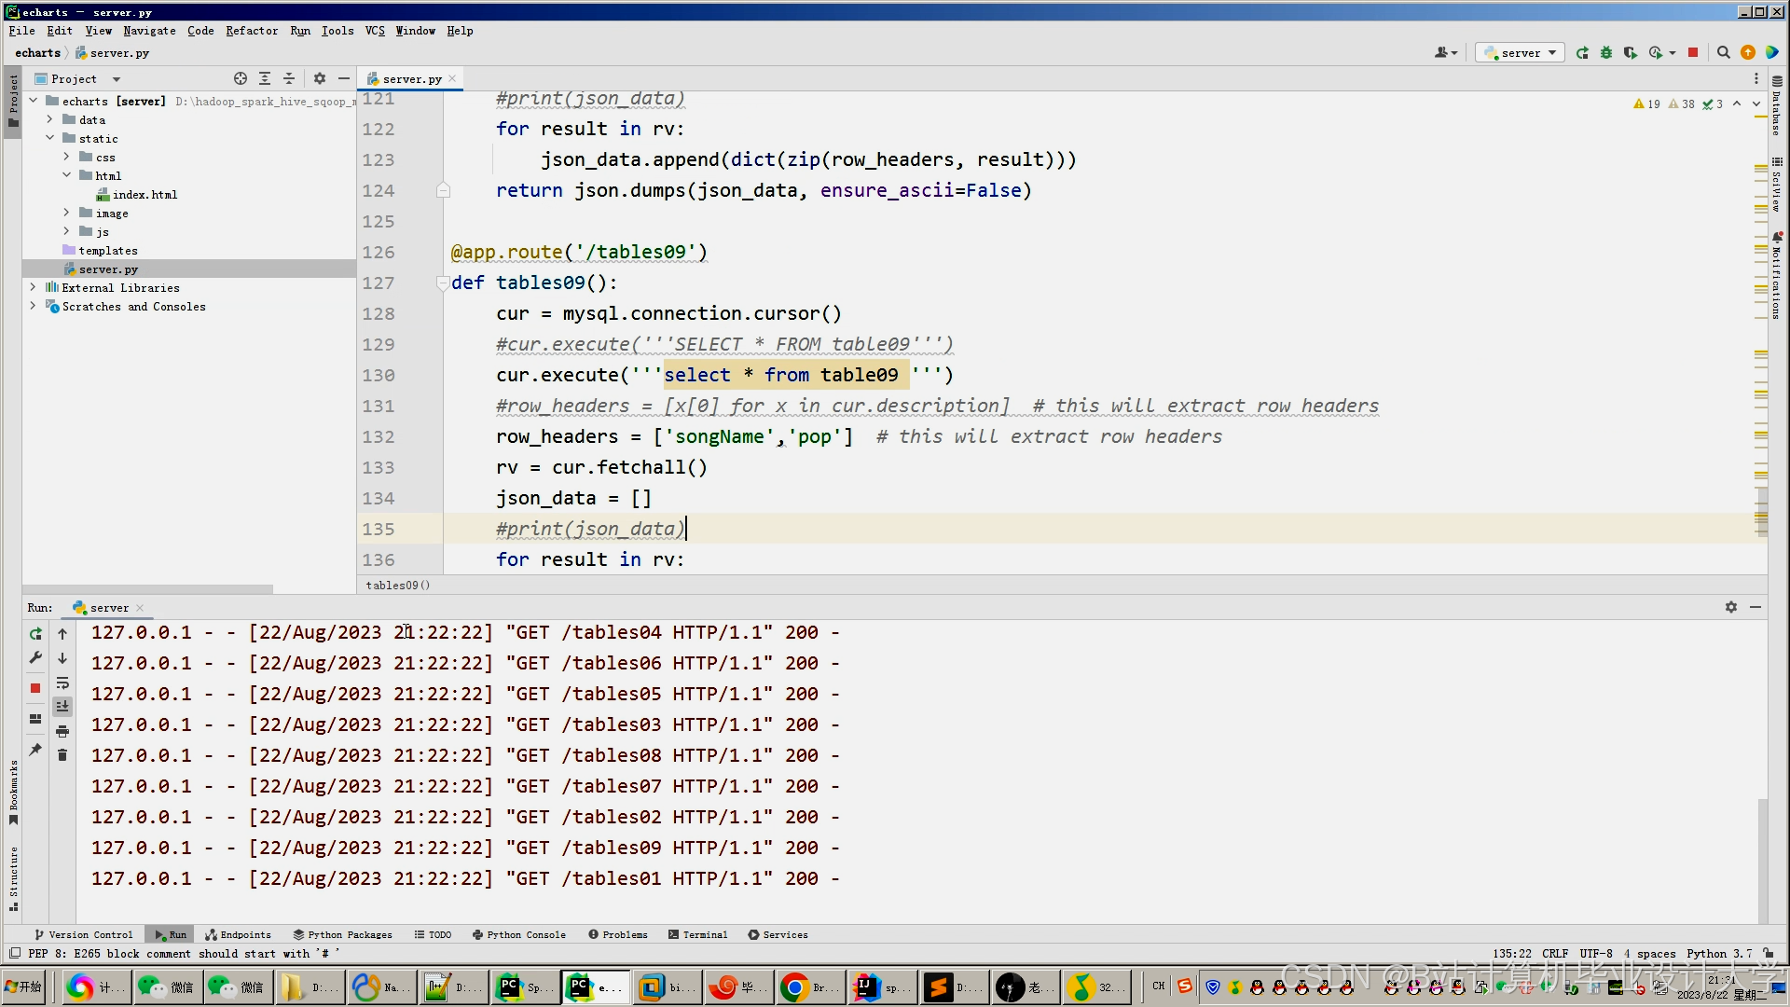Screen dimensions: 1790x1007
Task: Clear console output with trash icon
Action: (62, 755)
